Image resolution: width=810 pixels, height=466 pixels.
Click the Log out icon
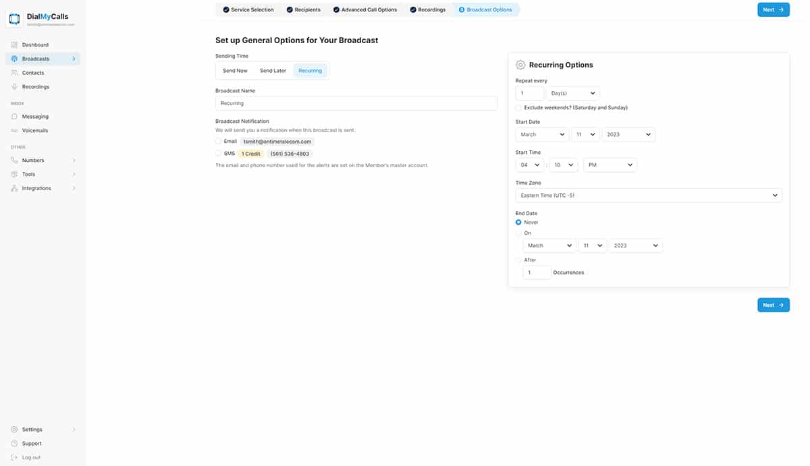[x=15, y=457]
